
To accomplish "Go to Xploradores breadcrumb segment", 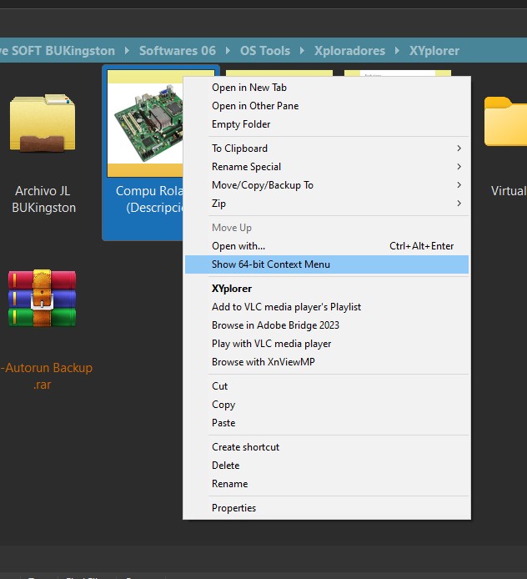I will [349, 51].
